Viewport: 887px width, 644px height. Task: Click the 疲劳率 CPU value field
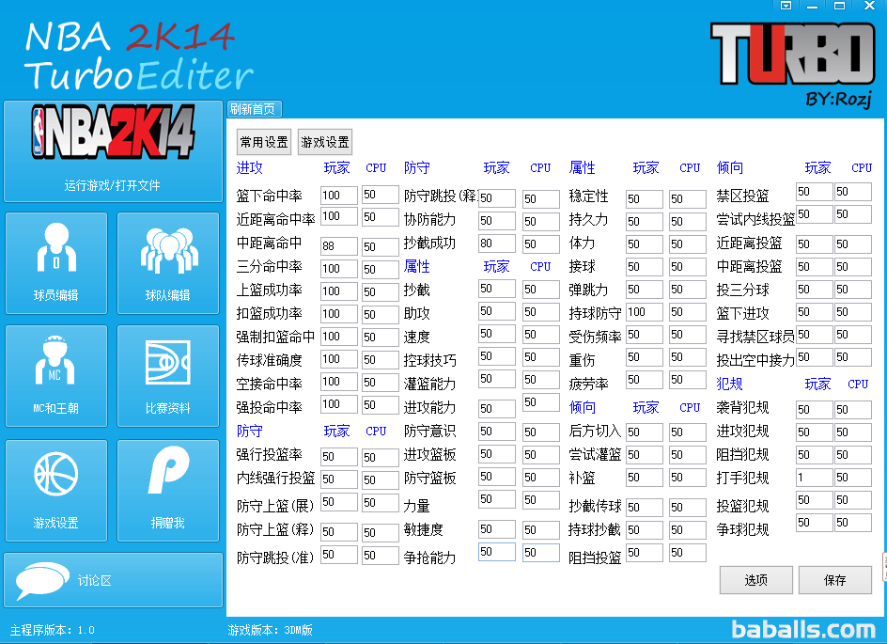687,380
